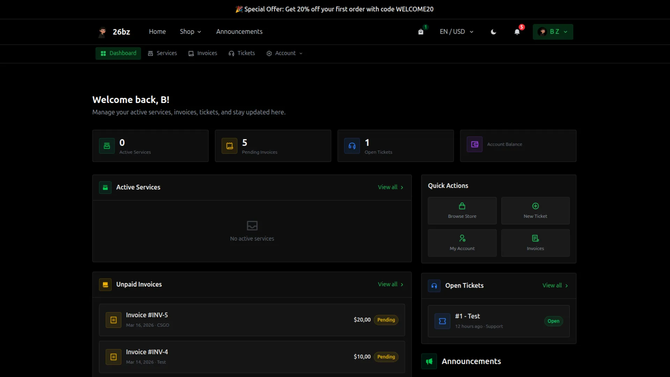Screen dimensions: 670x377
Task: Open the notifications bell
Action: (x=517, y=32)
